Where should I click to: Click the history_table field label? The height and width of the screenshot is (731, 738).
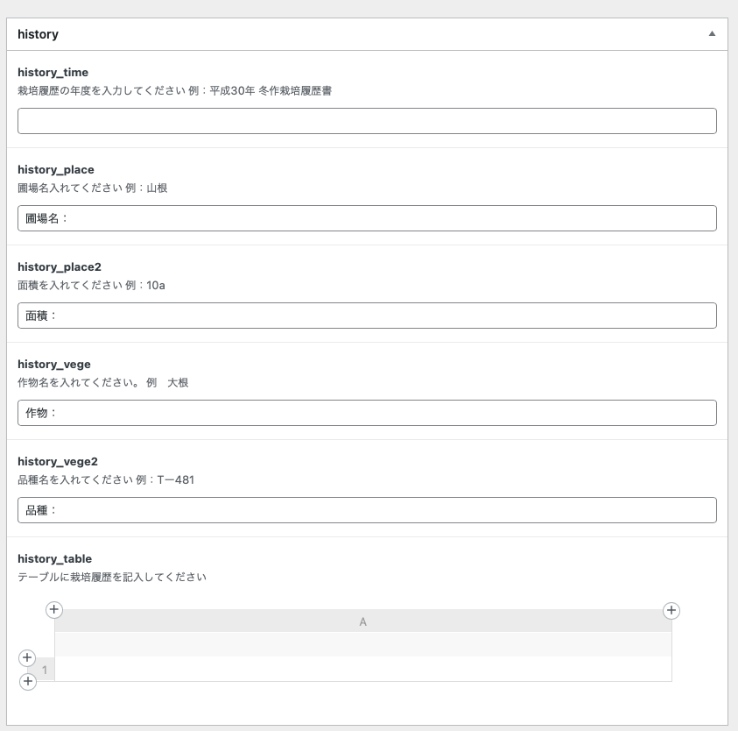tap(54, 558)
